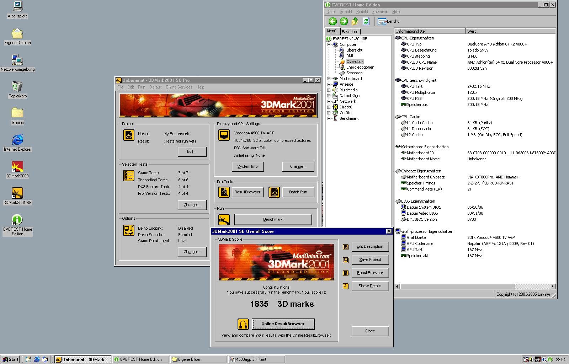Click the Options demo looping icon
The width and height of the screenshot is (569, 364).
129,230
